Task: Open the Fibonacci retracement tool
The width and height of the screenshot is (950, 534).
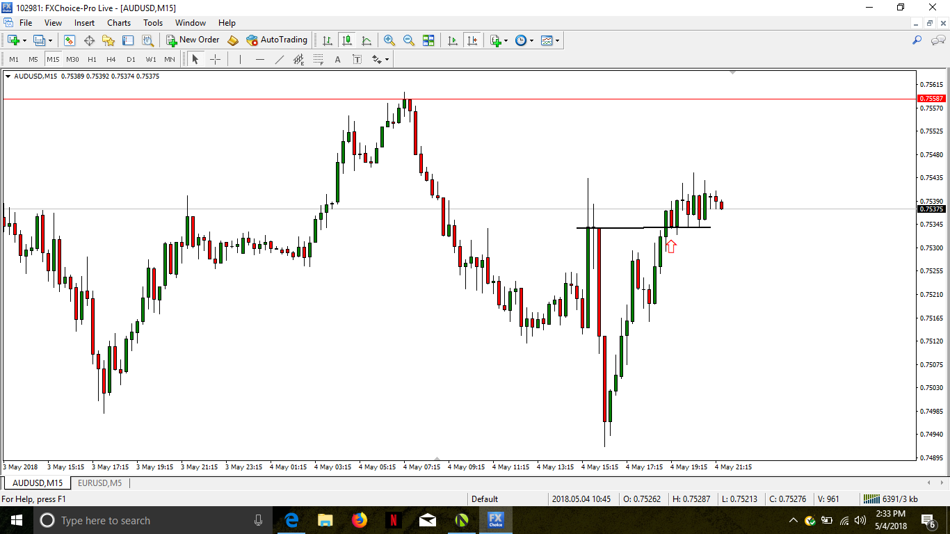Action: click(319, 60)
